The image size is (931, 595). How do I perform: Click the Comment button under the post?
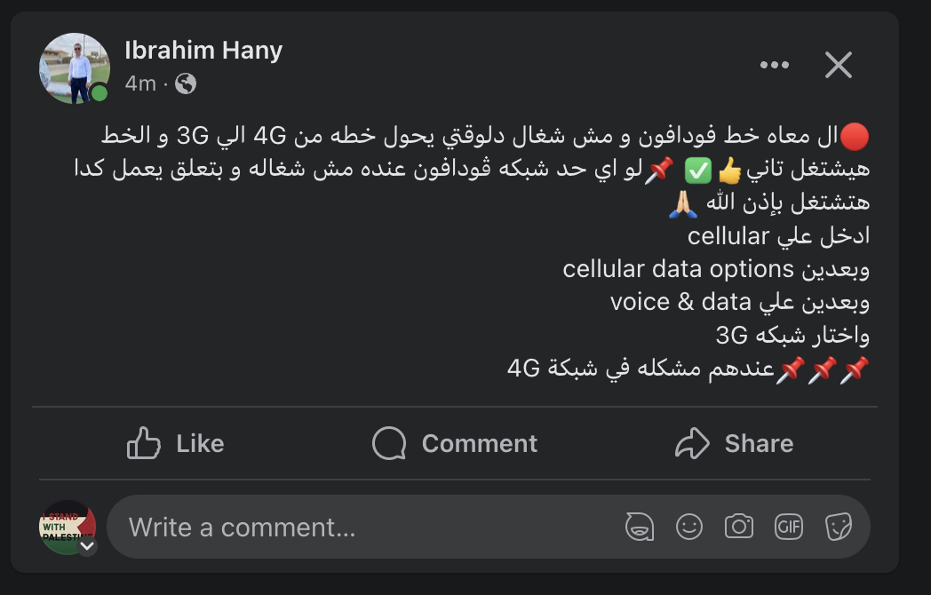(455, 443)
